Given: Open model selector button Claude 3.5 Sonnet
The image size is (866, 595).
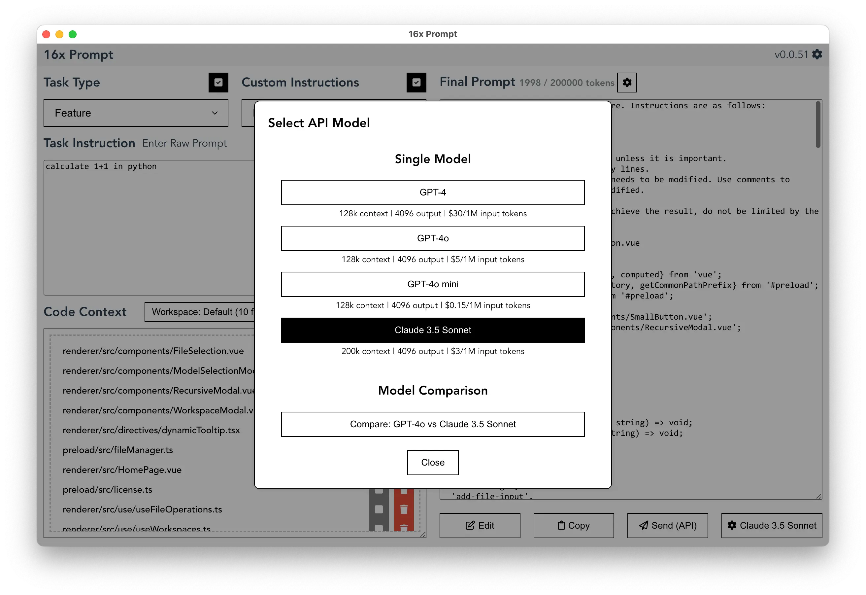Looking at the screenshot, I should click(771, 525).
